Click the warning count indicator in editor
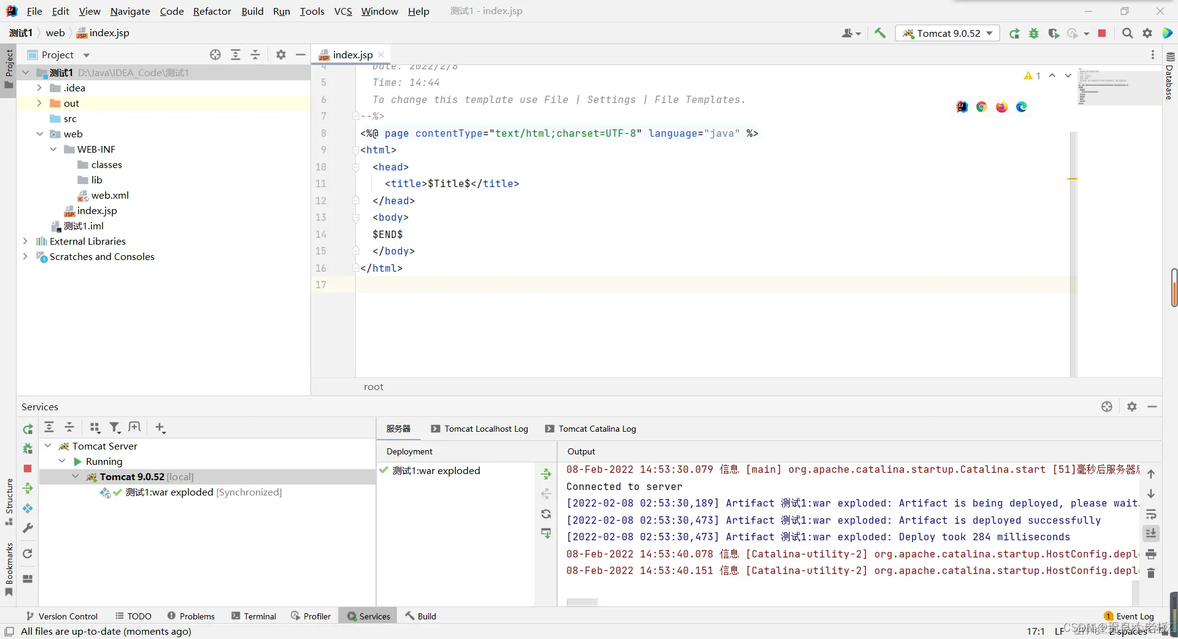 [x=1032, y=75]
